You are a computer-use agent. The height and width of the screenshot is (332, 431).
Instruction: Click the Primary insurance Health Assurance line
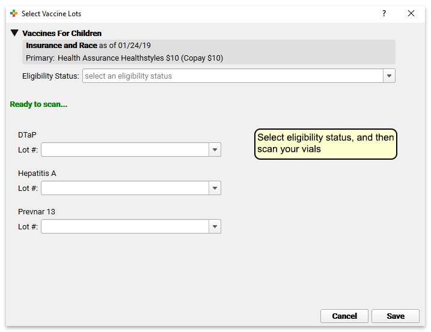tap(124, 58)
